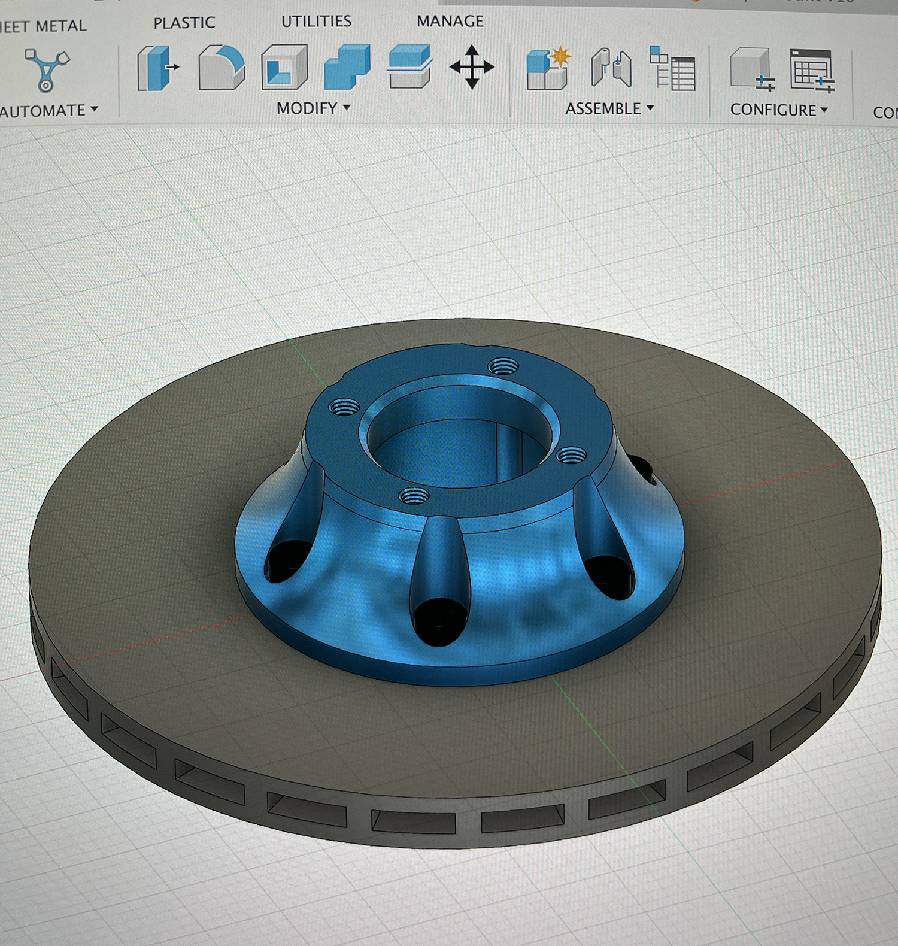Click the Automate tool icon
This screenshot has width=898, height=946.
47,71
